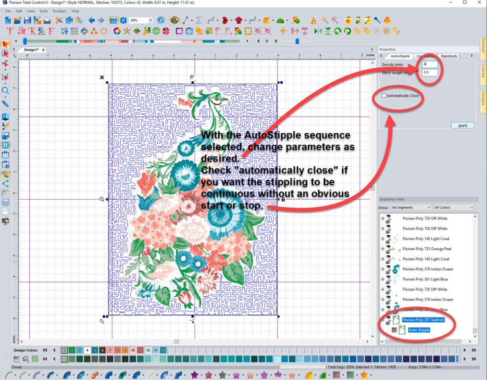Switch to the Transform tab
The image size is (487, 380).
click(449, 56)
